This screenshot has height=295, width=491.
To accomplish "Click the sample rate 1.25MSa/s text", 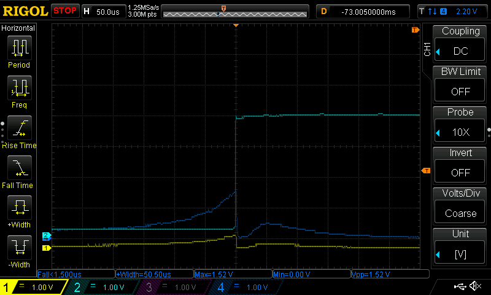I will (x=144, y=7).
